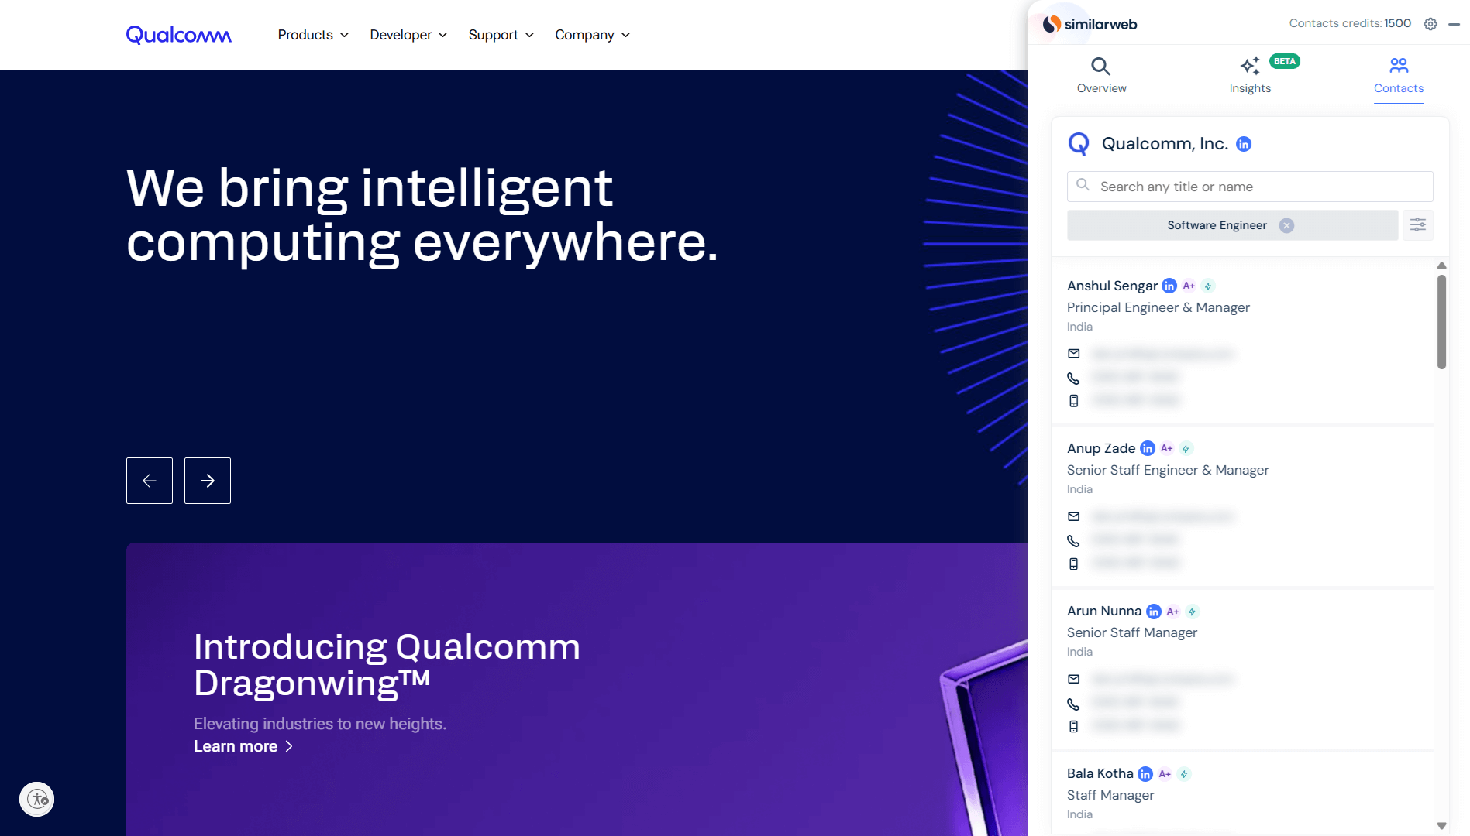1470x836 pixels.
Task: Reveal Anshul Sengar's email address
Action: point(1162,354)
